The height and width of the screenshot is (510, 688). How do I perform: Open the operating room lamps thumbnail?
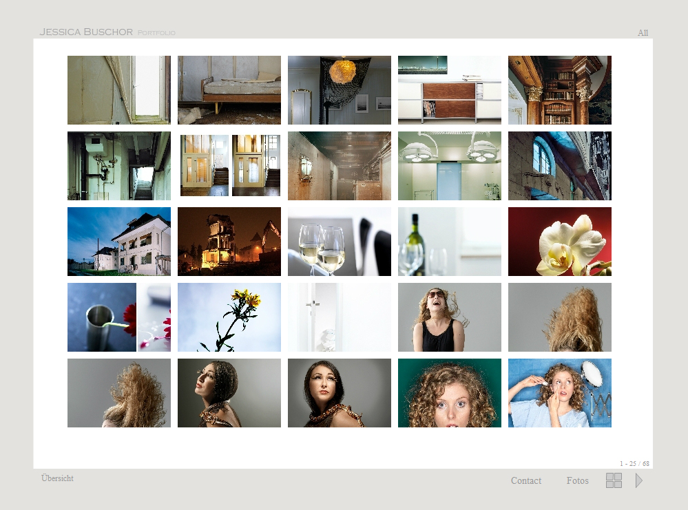pos(449,166)
